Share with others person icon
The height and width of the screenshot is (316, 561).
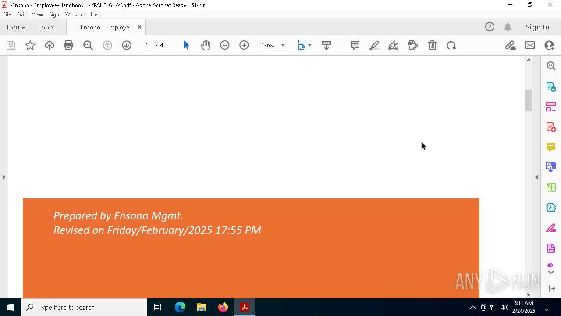(x=549, y=45)
